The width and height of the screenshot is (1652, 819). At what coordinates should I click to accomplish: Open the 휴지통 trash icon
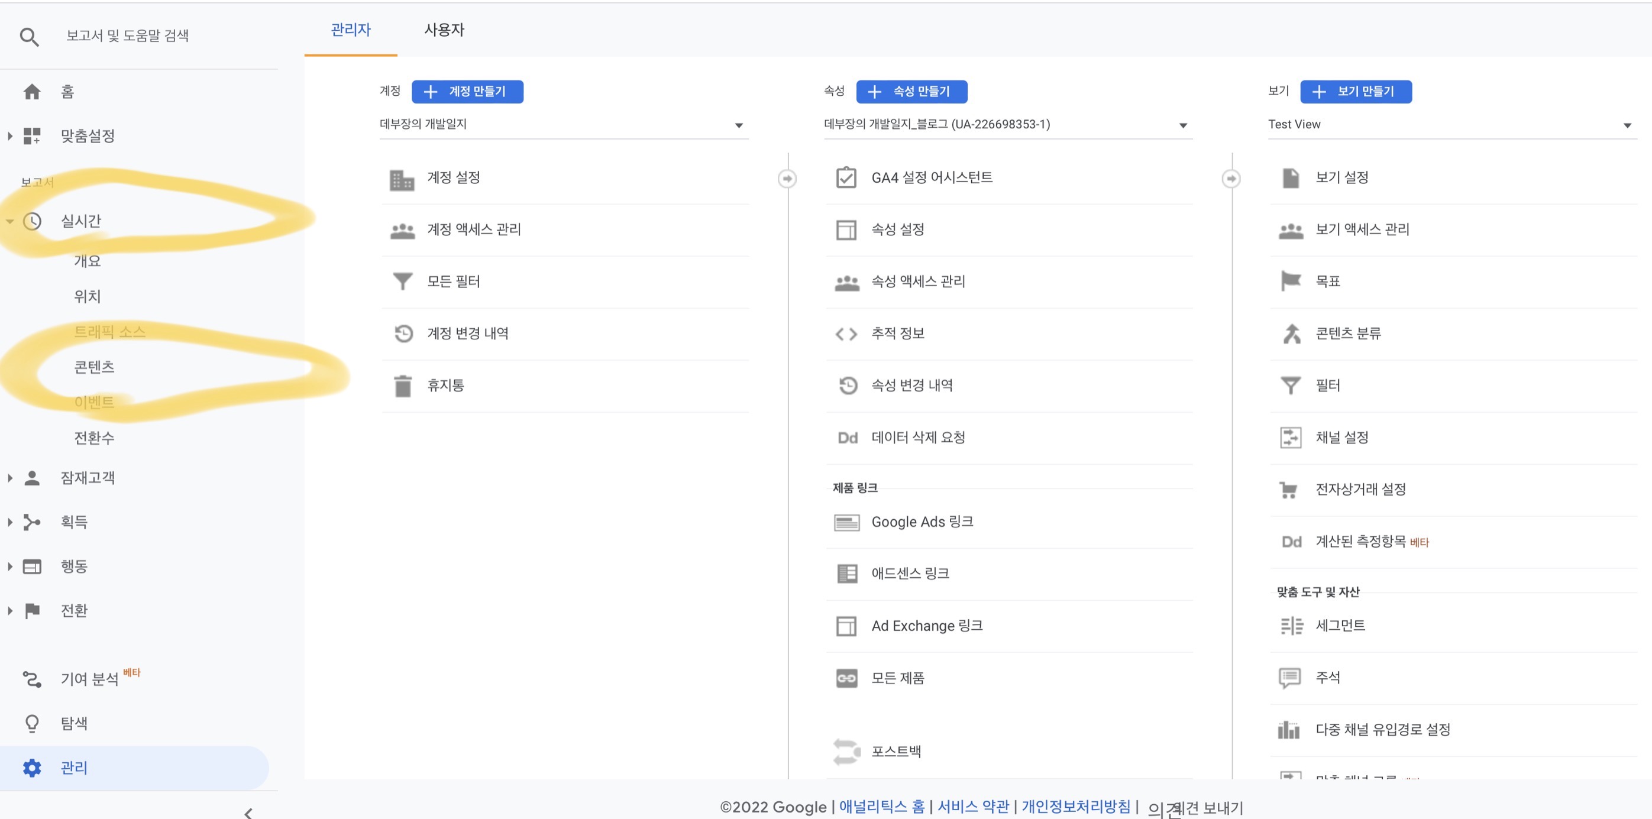[x=403, y=386]
